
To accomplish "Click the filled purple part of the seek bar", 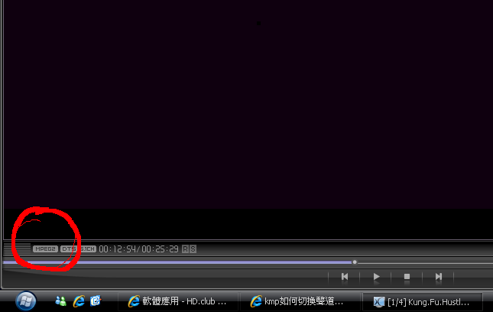I will pos(177,262).
